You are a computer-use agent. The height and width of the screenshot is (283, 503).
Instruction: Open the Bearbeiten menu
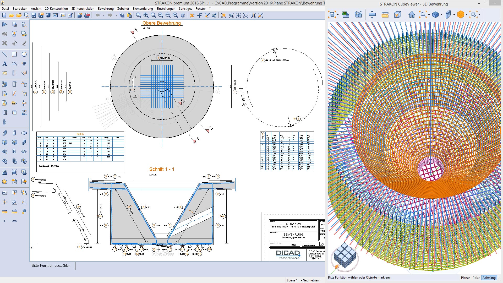click(20, 9)
